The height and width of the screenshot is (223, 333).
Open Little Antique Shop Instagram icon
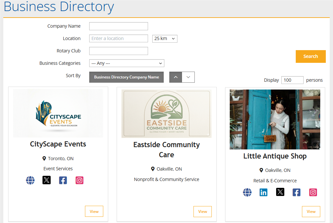pyautogui.click(x=313, y=192)
